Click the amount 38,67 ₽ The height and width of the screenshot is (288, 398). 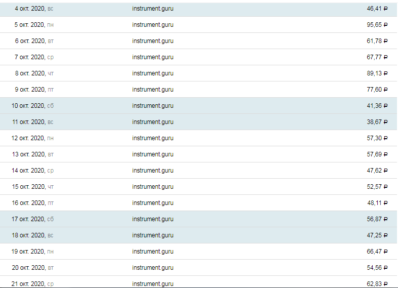click(x=377, y=122)
